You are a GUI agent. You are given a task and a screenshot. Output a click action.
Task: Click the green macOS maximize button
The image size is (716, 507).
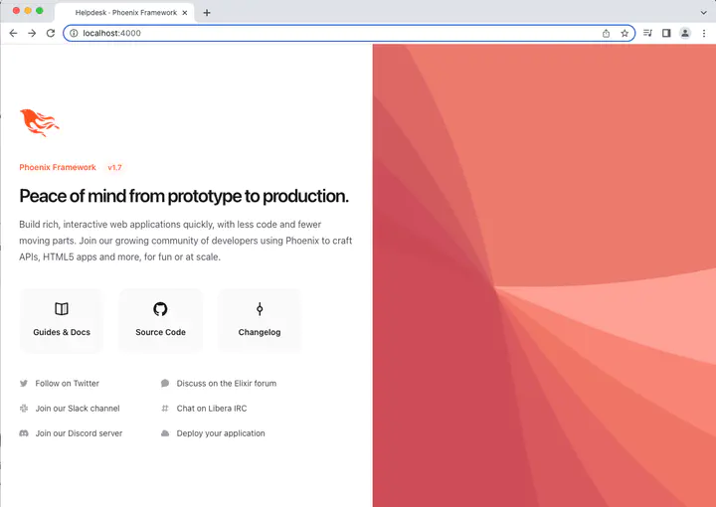[x=39, y=11]
